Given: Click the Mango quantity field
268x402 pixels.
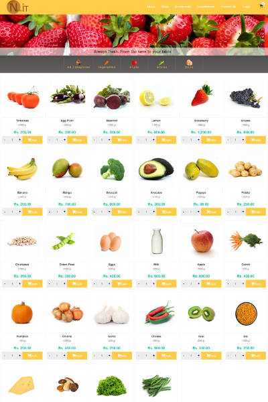Looking at the screenshot, I should click(57, 212).
